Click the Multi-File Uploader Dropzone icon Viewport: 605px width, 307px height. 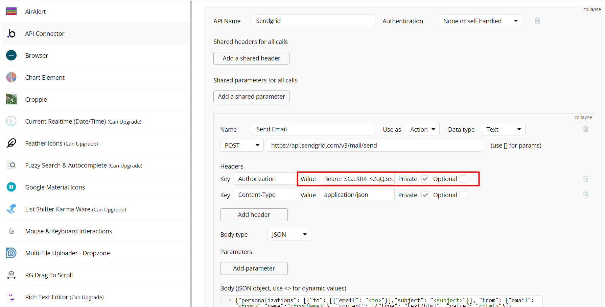(11, 253)
